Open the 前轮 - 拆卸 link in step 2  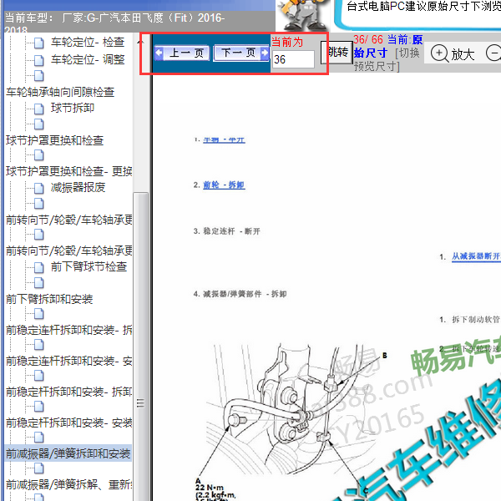(x=224, y=185)
